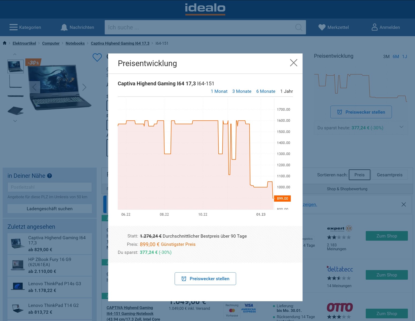The width and height of the screenshot is (415, 321).
Task: Select the 1 Monat time range
Action: 219,91
